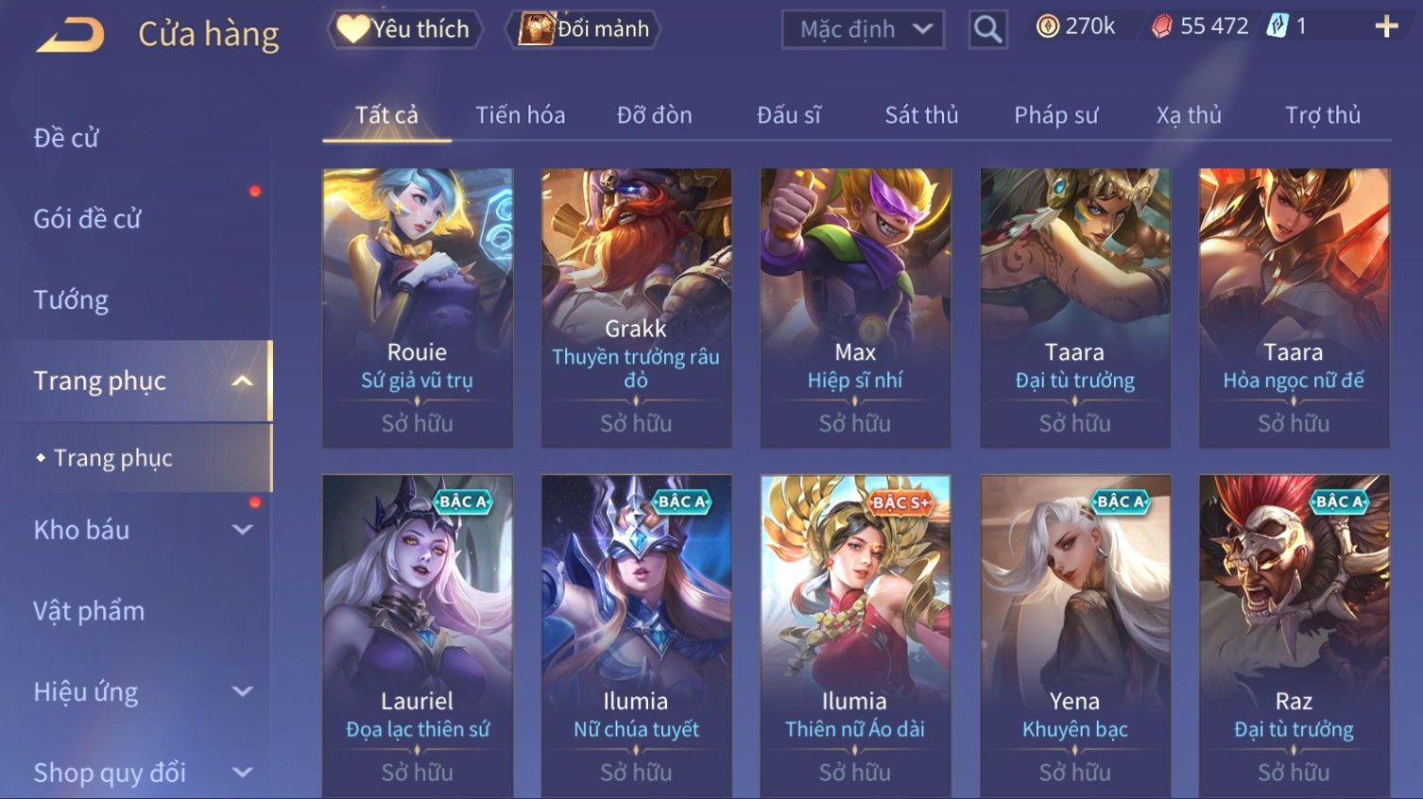This screenshot has height=799, width=1423.
Task: Open the Mặc định sort dropdown
Action: pyautogui.click(x=863, y=29)
